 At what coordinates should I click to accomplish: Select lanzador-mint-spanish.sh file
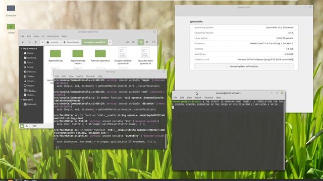[x=145, y=56]
